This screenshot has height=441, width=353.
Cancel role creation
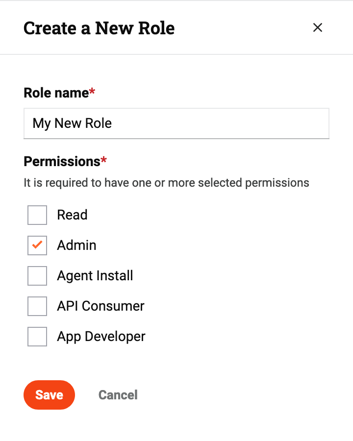118,395
